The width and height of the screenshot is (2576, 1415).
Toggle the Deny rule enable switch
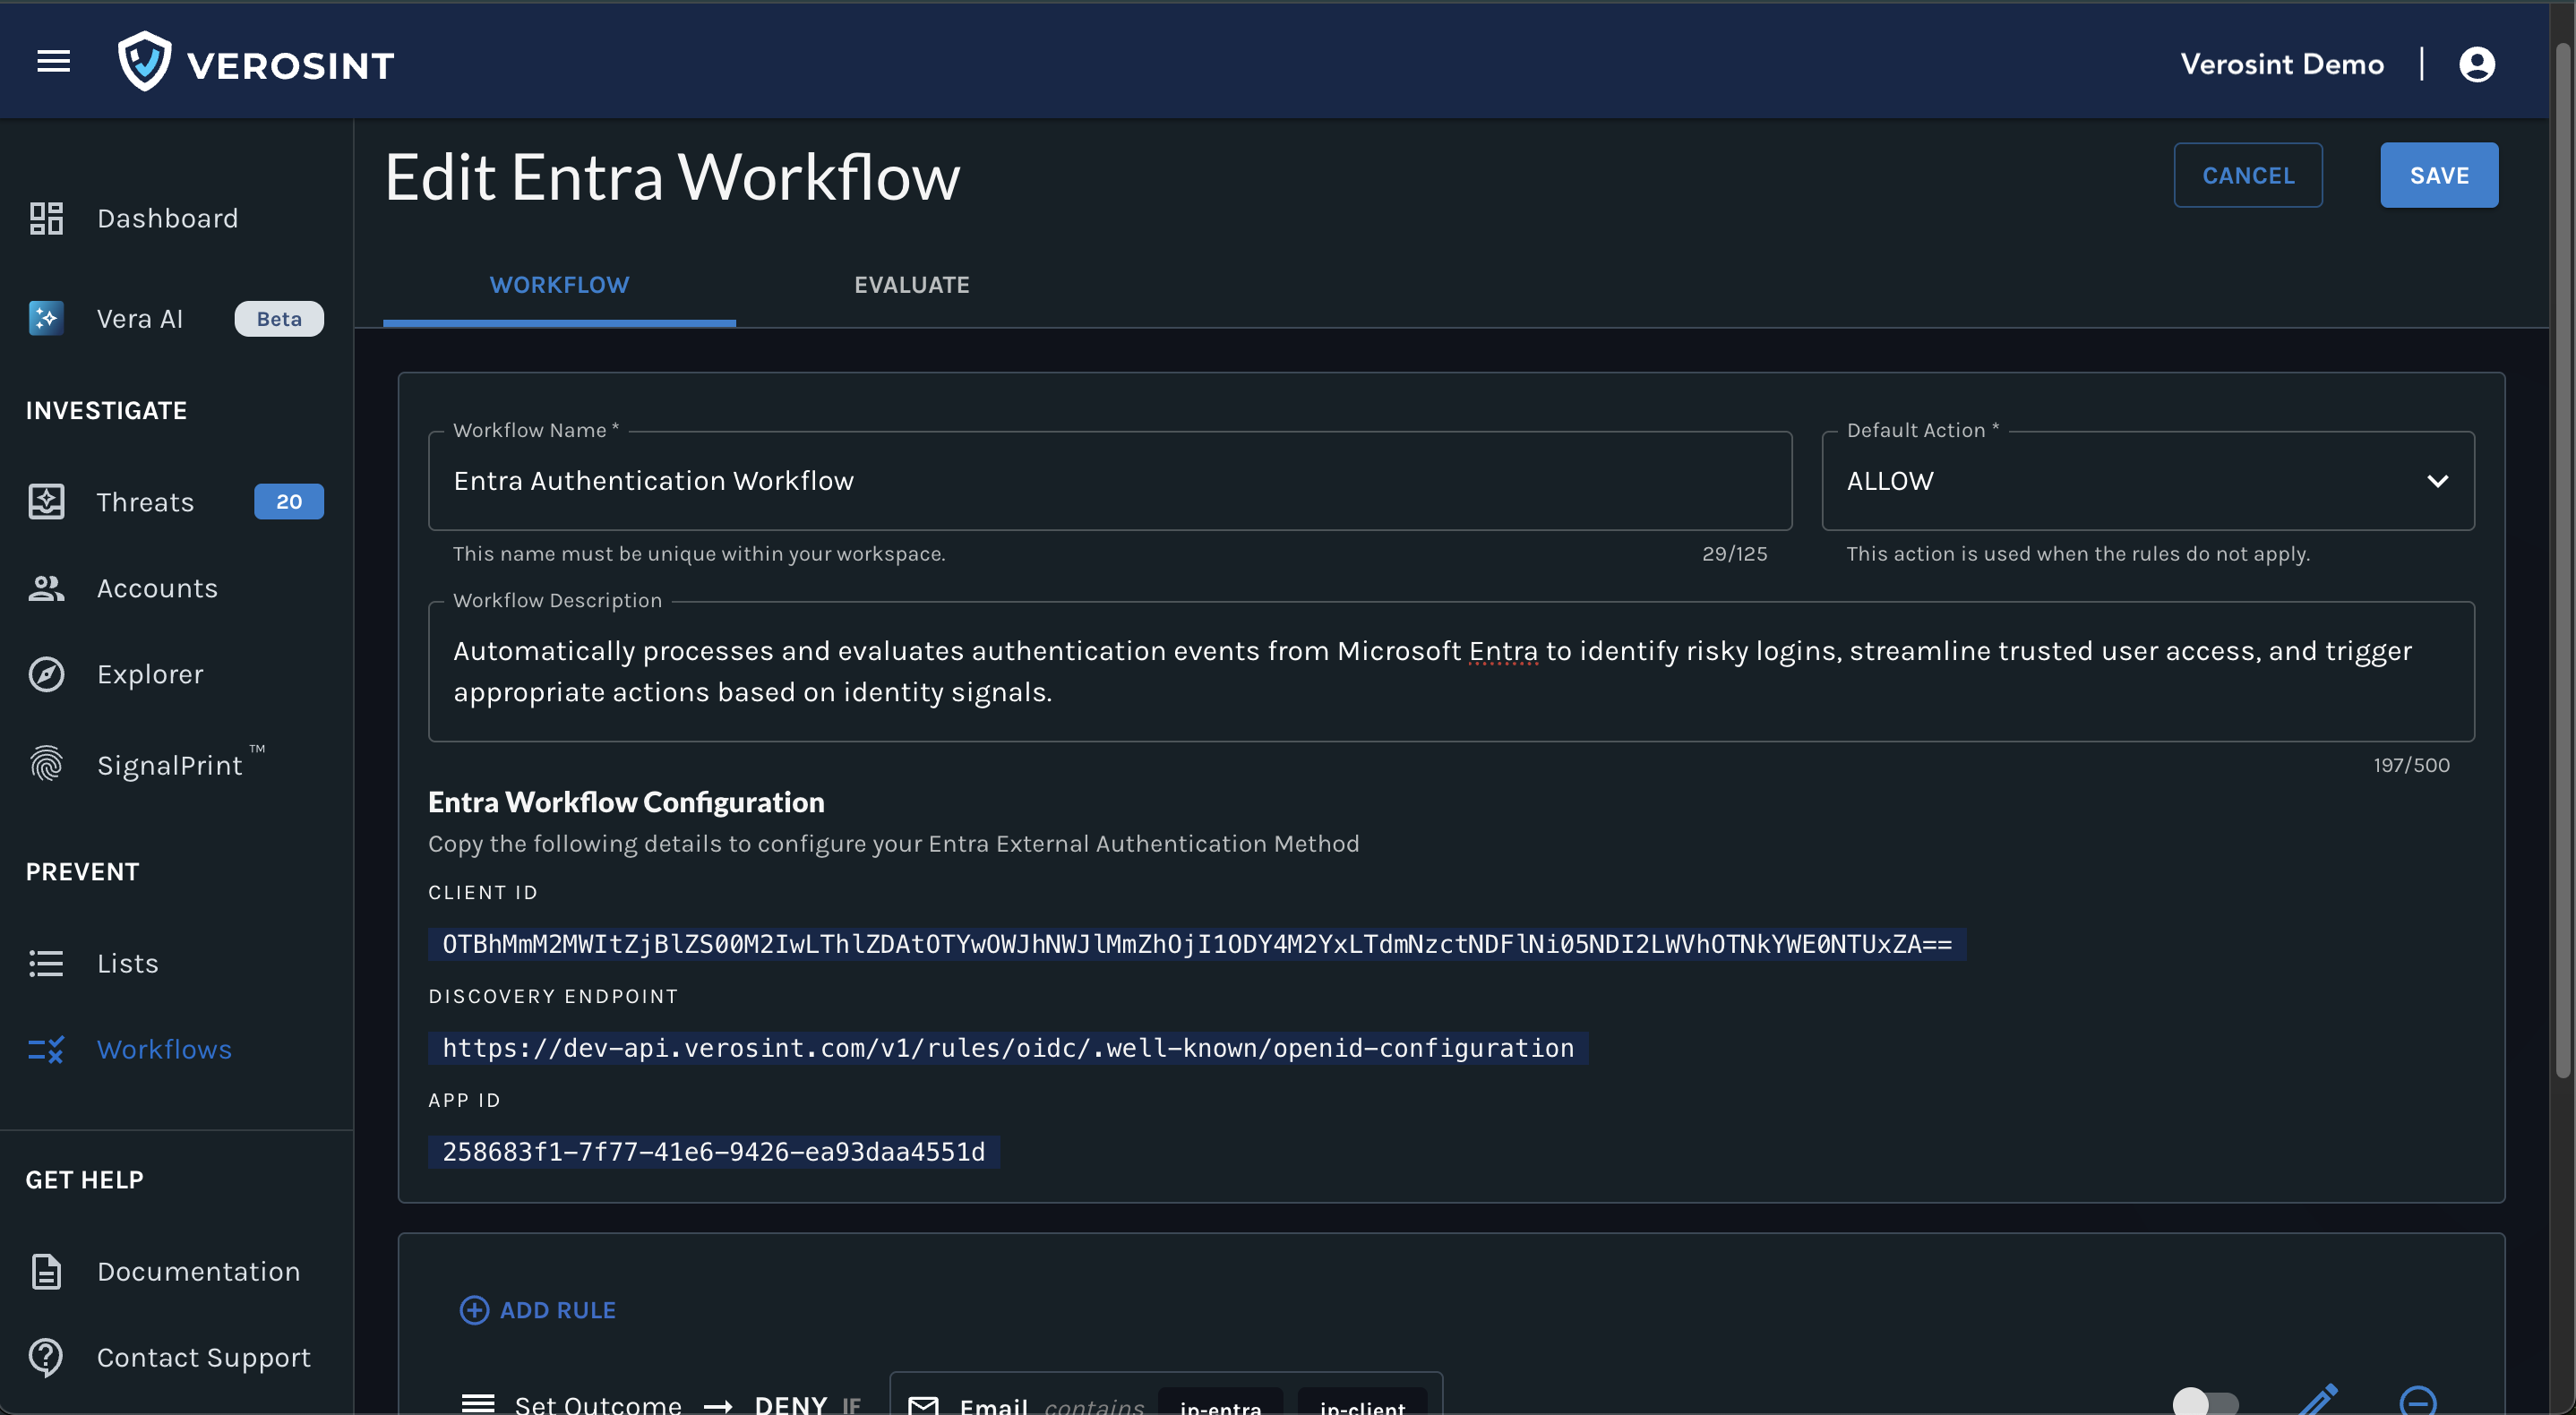click(x=2205, y=1402)
